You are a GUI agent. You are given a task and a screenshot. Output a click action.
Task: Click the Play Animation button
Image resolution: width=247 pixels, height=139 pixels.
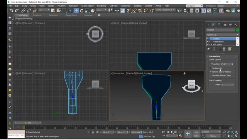coord(172,132)
